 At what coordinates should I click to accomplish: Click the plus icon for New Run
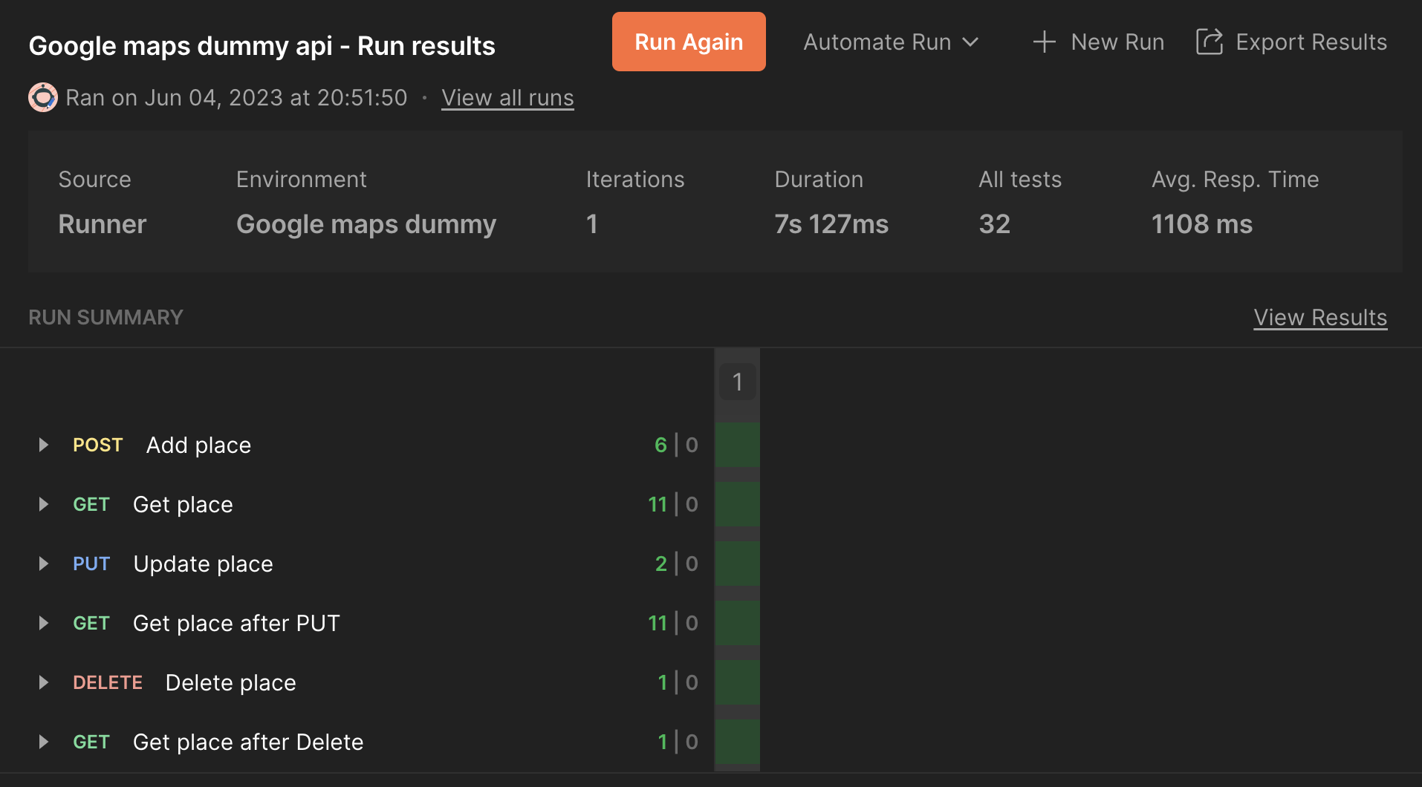click(1044, 42)
